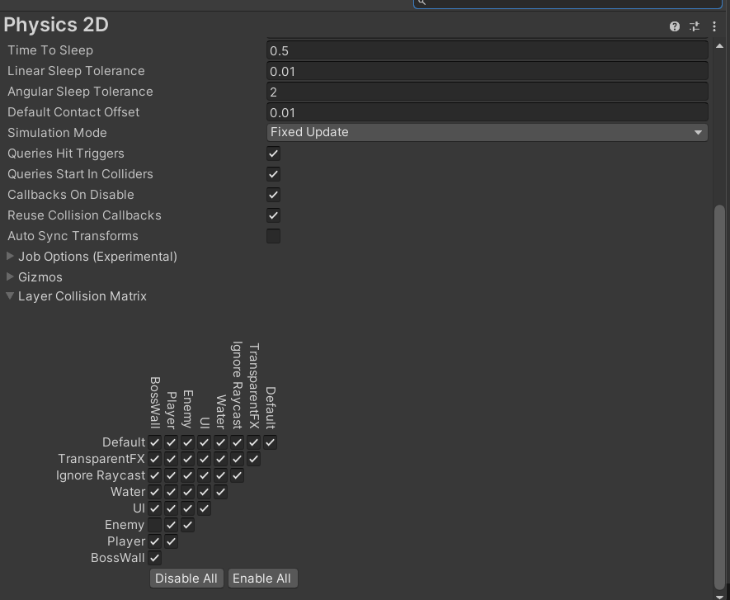This screenshot has width=730, height=600.
Task: Open the presets slider icon
Action: coord(695,26)
